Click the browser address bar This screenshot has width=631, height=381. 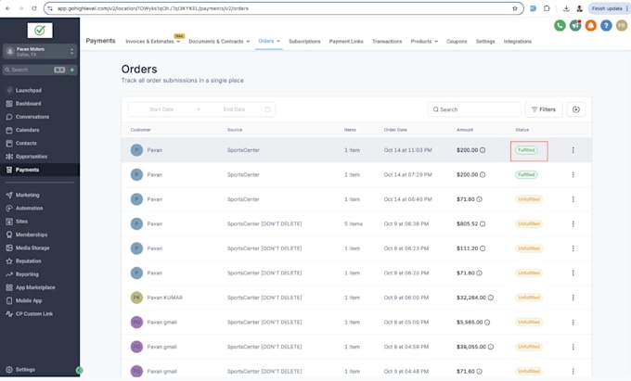(282, 8)
